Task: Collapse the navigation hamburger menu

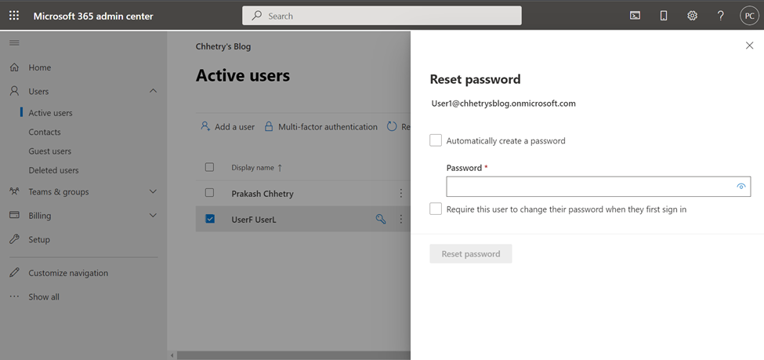Action: (15, 43)
